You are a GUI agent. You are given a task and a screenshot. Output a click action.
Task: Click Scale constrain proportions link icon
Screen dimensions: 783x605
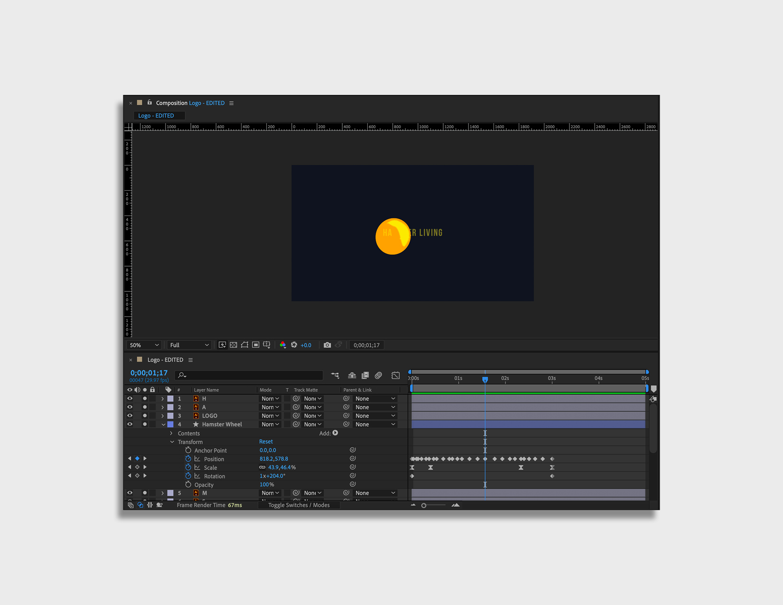[x=262, y=467]
